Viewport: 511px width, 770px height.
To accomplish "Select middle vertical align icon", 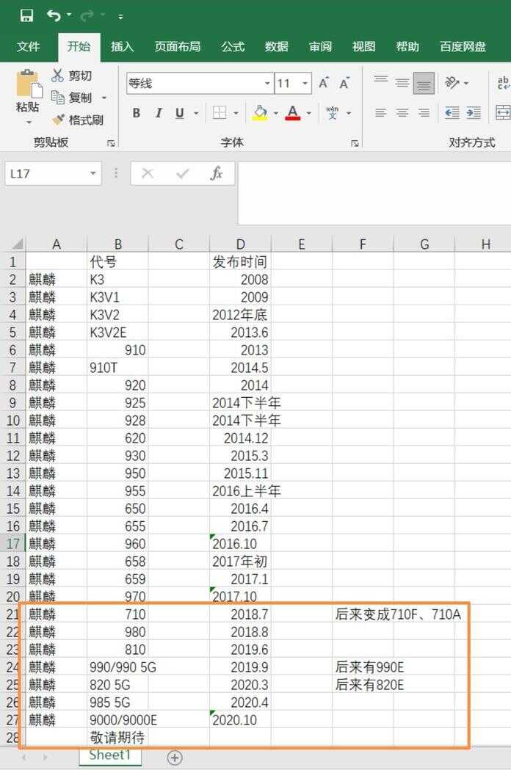I will [x=402, y=82].
